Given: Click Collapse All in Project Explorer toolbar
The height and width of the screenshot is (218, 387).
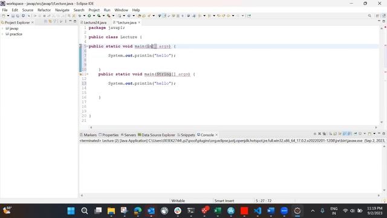Looking at the screenshot, I should coord(46,22).
